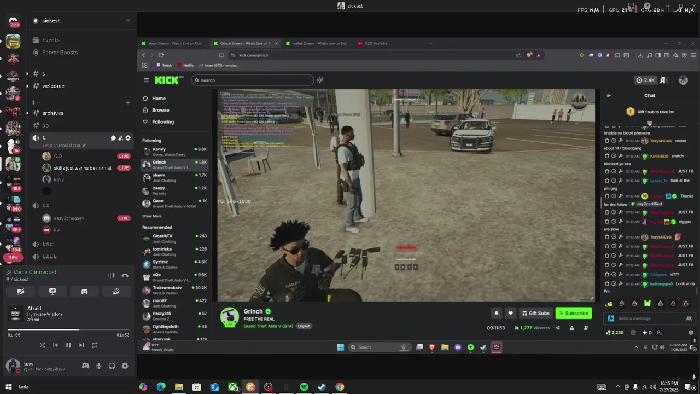Click notification bell under Grinch stream
Screen dimensions: 700x394
pos(497,314)
